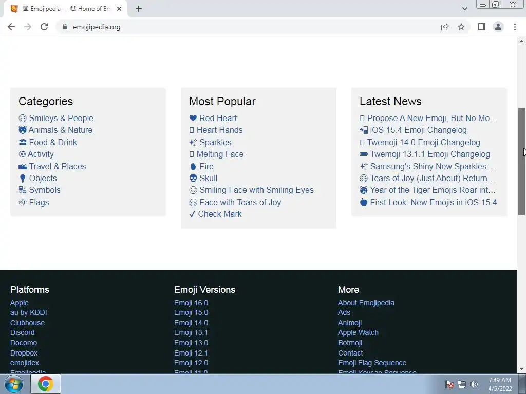Open the Emoji Flag Sequence link
The height and width of the screenshot is (394, 526).
(x=372, y=363)
